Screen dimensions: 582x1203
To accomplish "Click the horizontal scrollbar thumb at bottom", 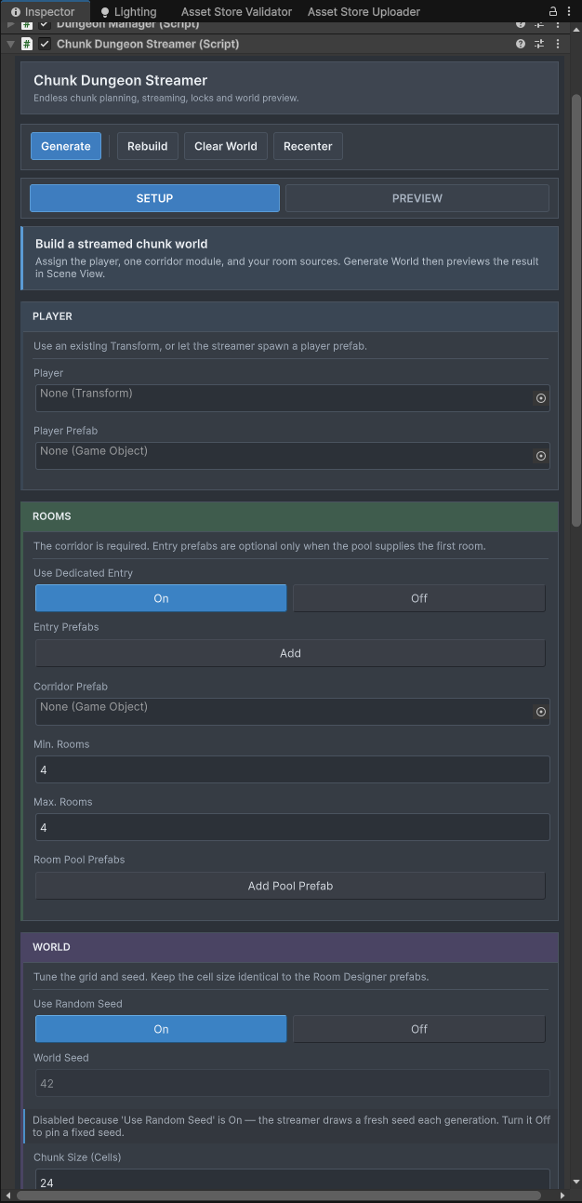I will tap(279, 1196).
